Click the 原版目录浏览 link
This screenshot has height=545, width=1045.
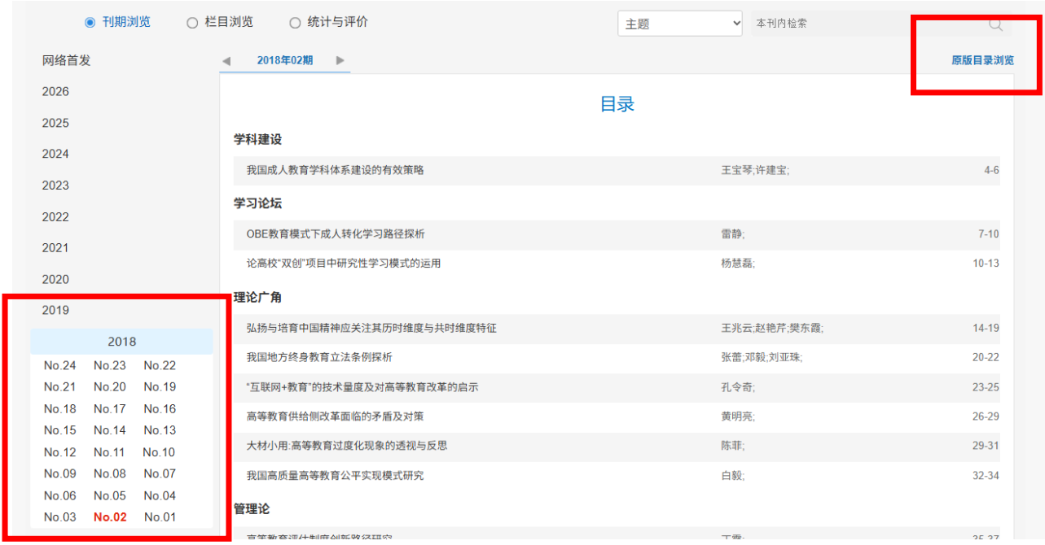click(982, 61)
